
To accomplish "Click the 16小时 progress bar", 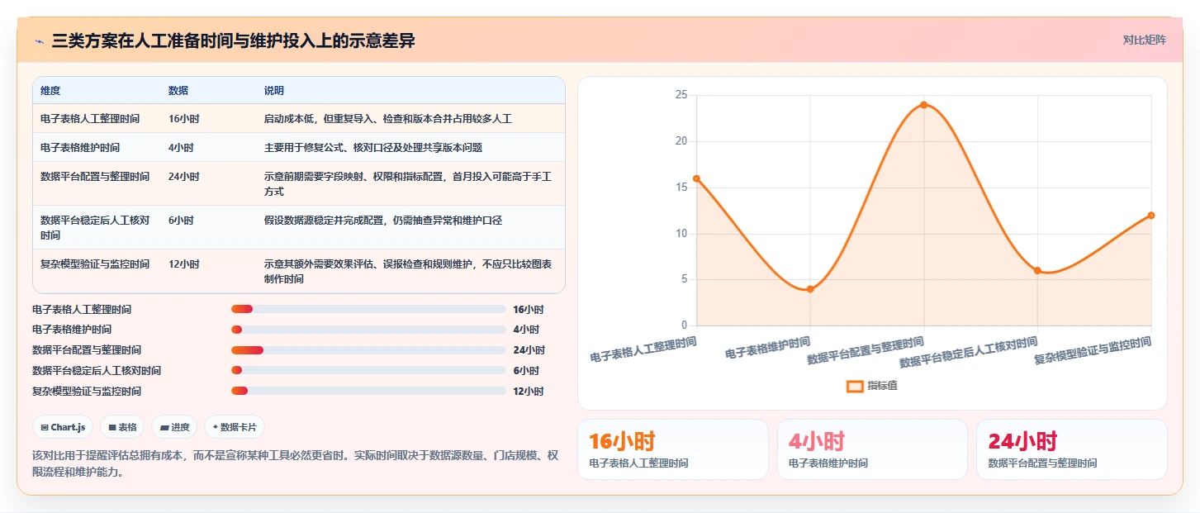I will (x=368, y=309).
